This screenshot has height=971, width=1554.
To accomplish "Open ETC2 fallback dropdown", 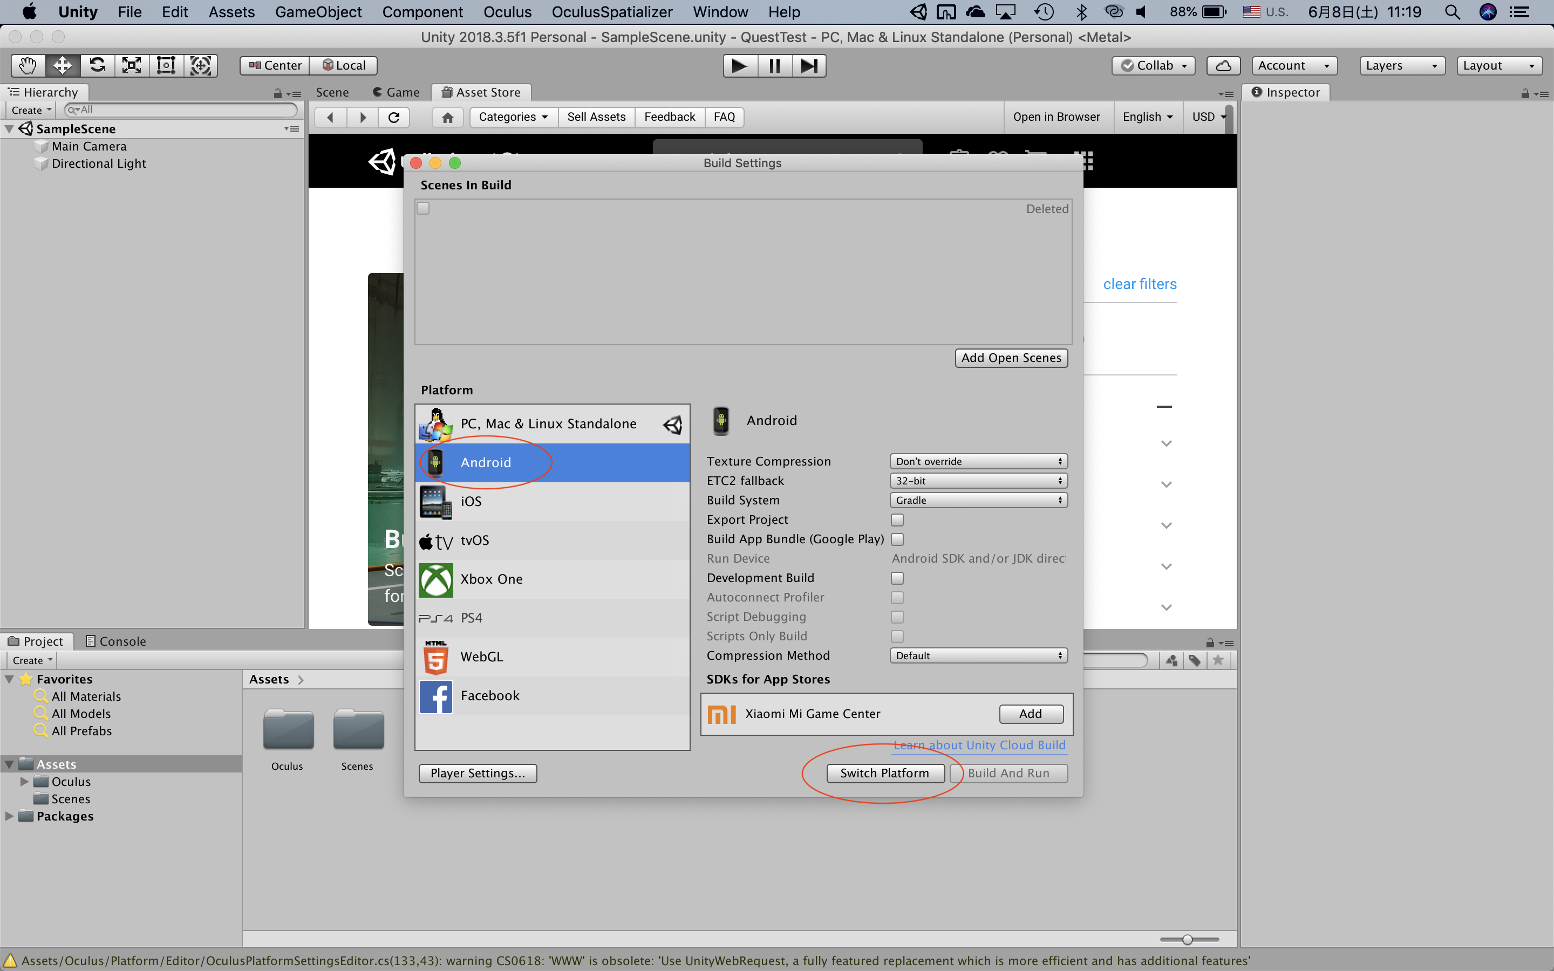I will point(979,480).
